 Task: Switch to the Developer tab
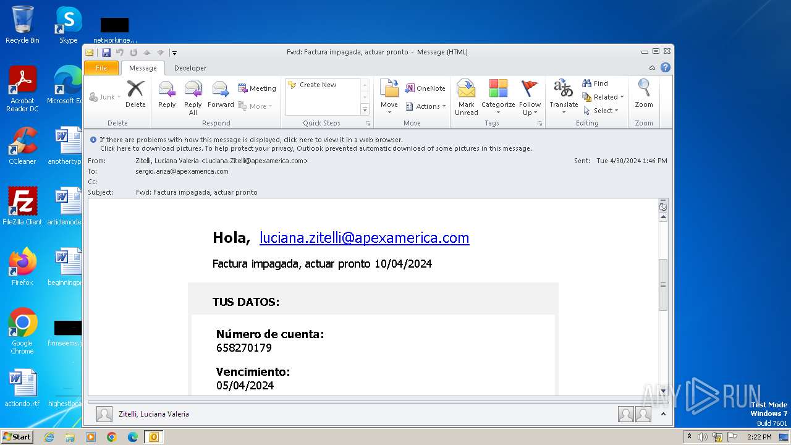coord(190,68)
